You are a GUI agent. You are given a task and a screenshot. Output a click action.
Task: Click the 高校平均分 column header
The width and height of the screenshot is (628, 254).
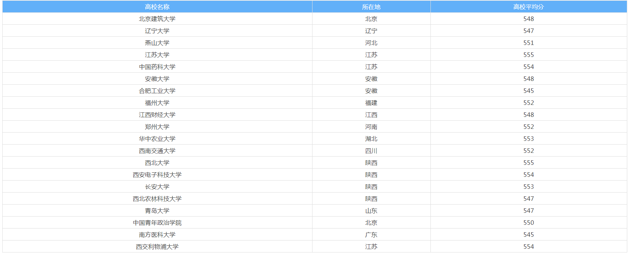(x=528, y=7)
